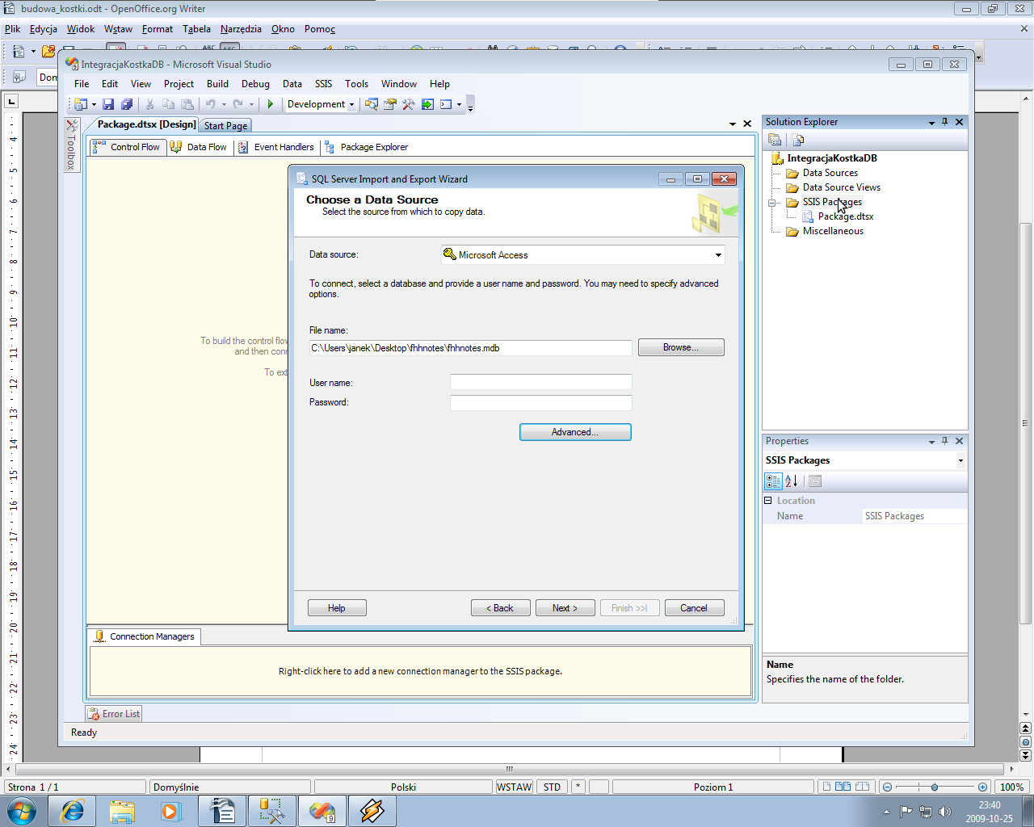The width and height of the screenshot is (1034, 827).
Task: Click the Copy icon in Visual Studio toolbar
Action: coord(168,104)
